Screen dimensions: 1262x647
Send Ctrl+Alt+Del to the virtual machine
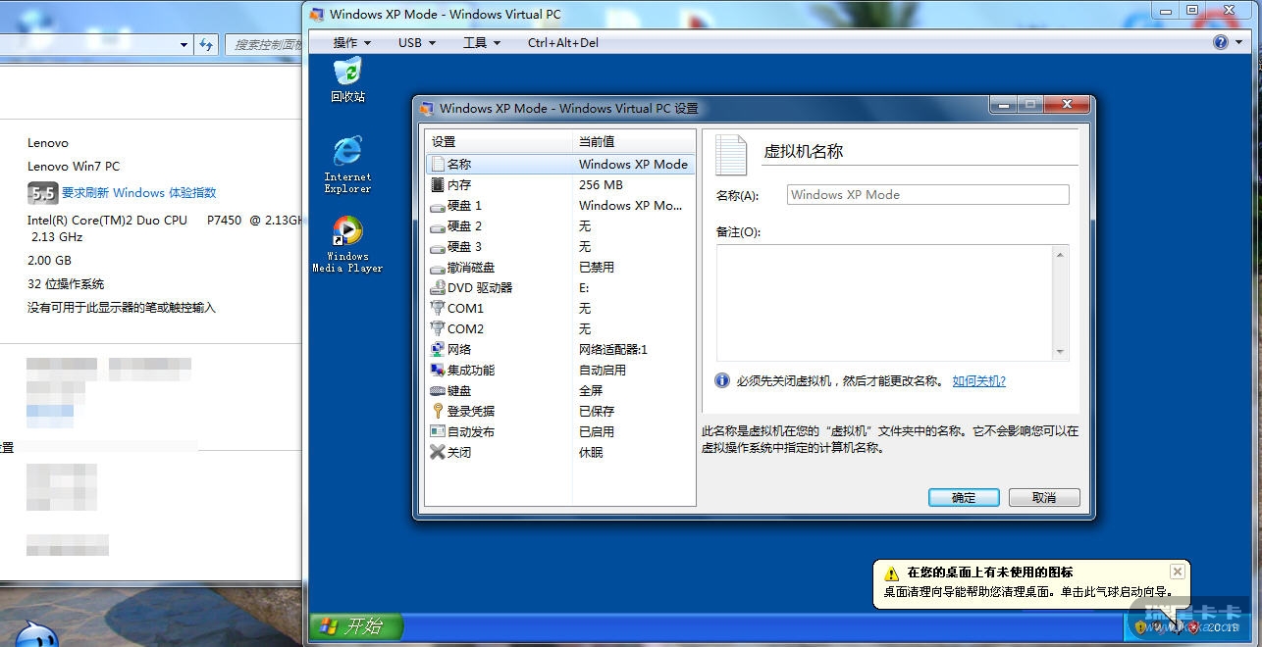(562, 43)
